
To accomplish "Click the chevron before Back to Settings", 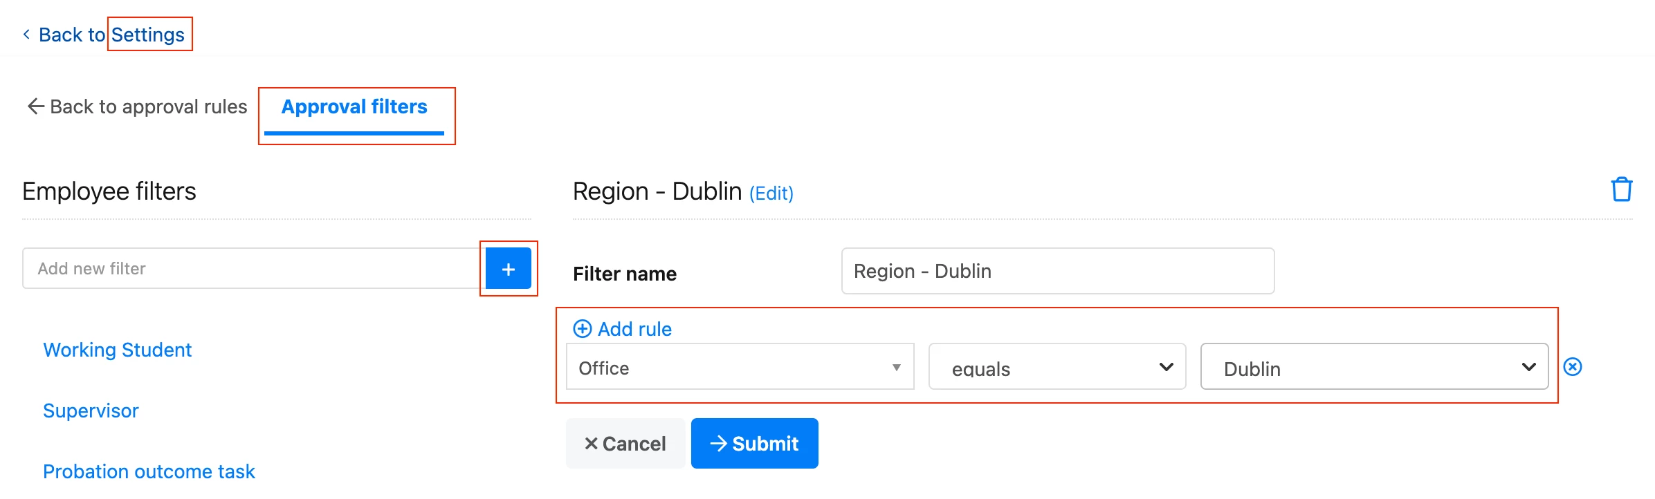I will (26, 34).
